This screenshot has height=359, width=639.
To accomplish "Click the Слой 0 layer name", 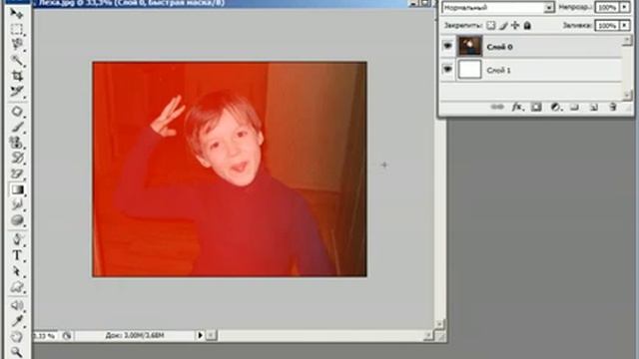I will tap(499, 47).
